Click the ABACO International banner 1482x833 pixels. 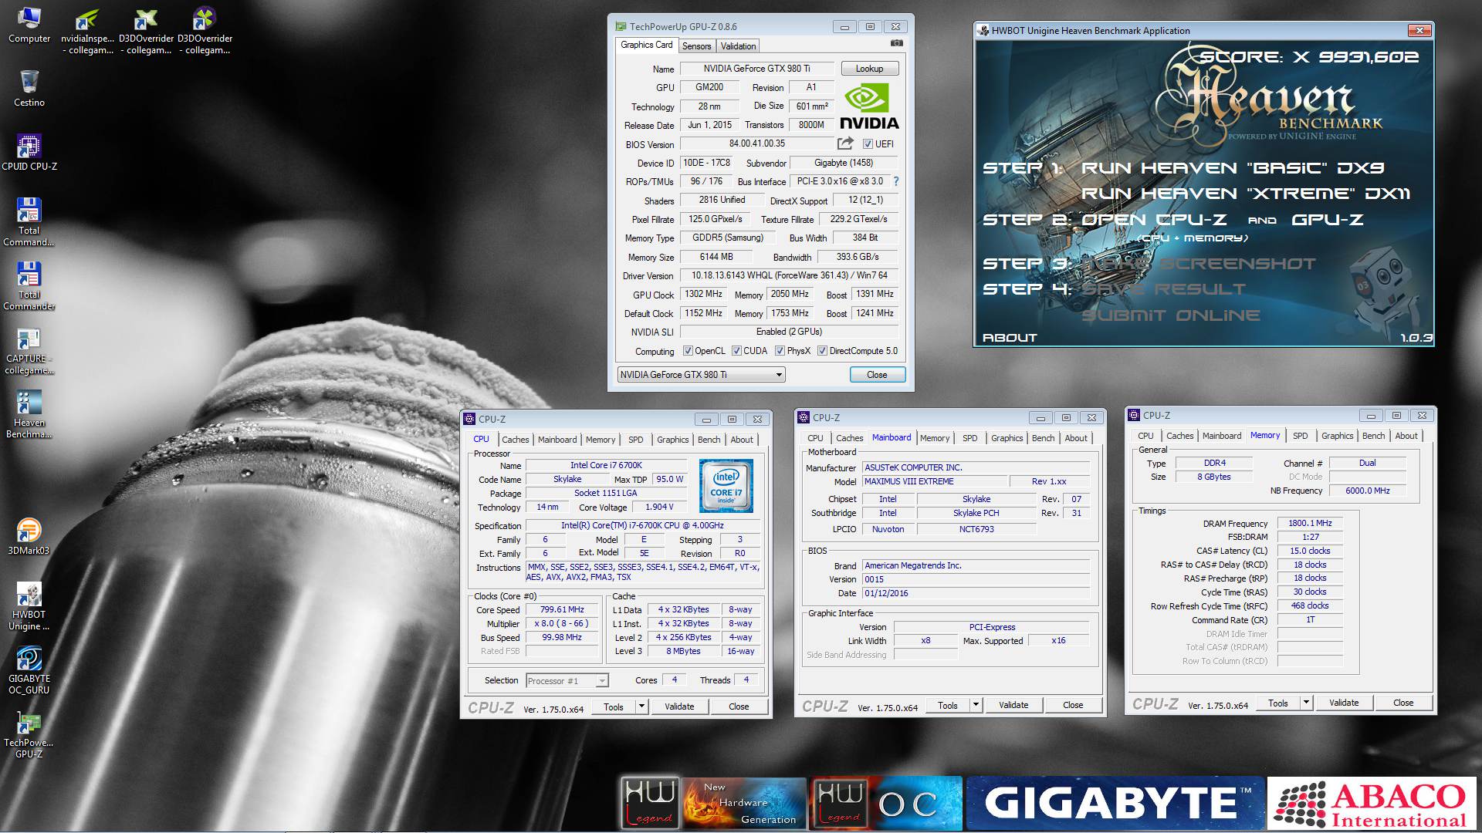click(x=1371, y=803)
